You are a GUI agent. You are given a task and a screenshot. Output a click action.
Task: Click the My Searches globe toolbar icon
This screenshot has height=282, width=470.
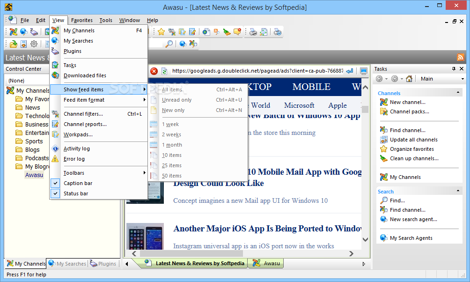pos(24,31)
